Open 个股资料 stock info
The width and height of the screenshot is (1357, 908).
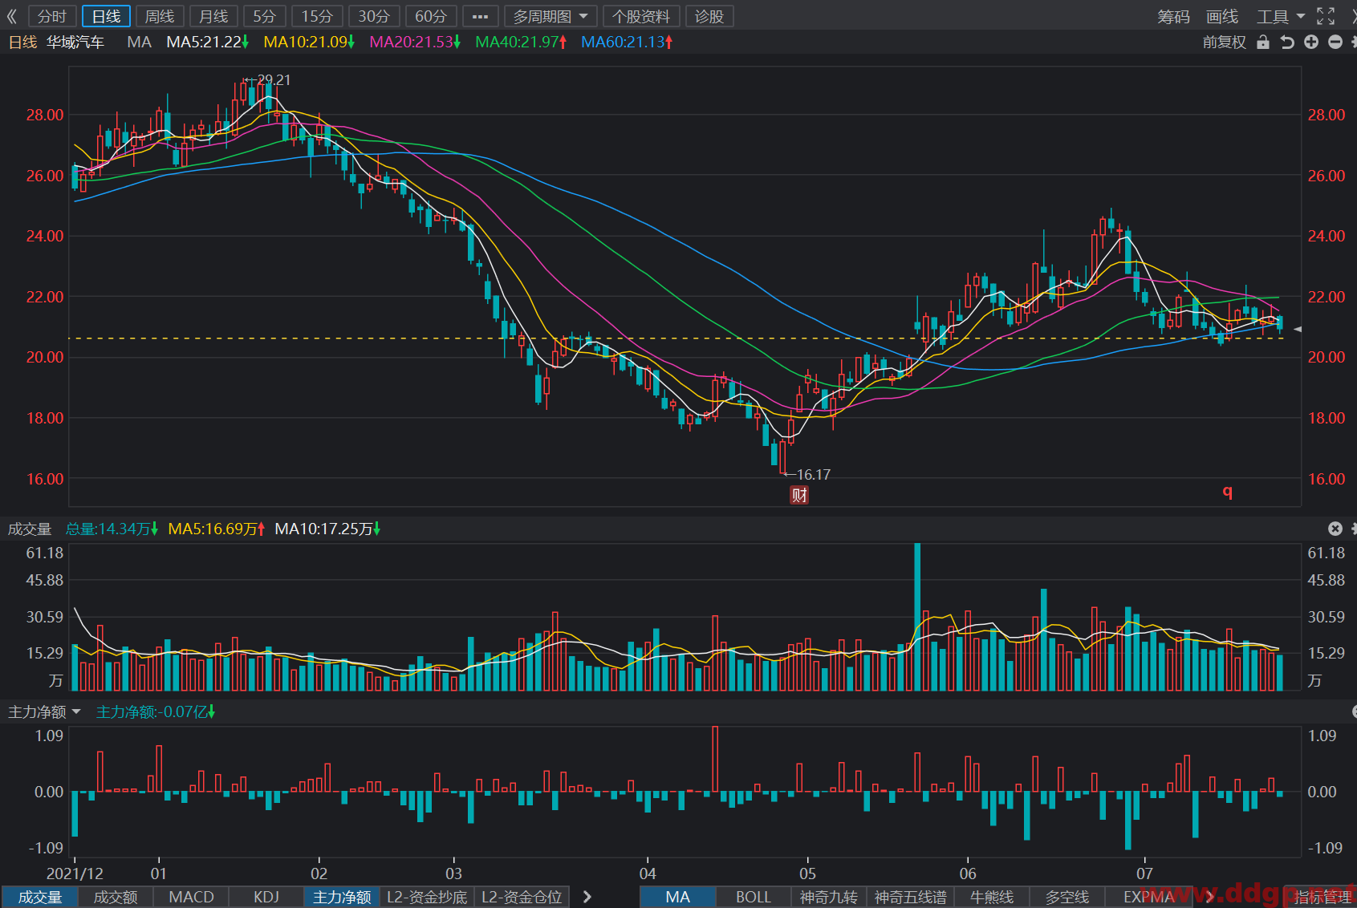pos(641,16)
